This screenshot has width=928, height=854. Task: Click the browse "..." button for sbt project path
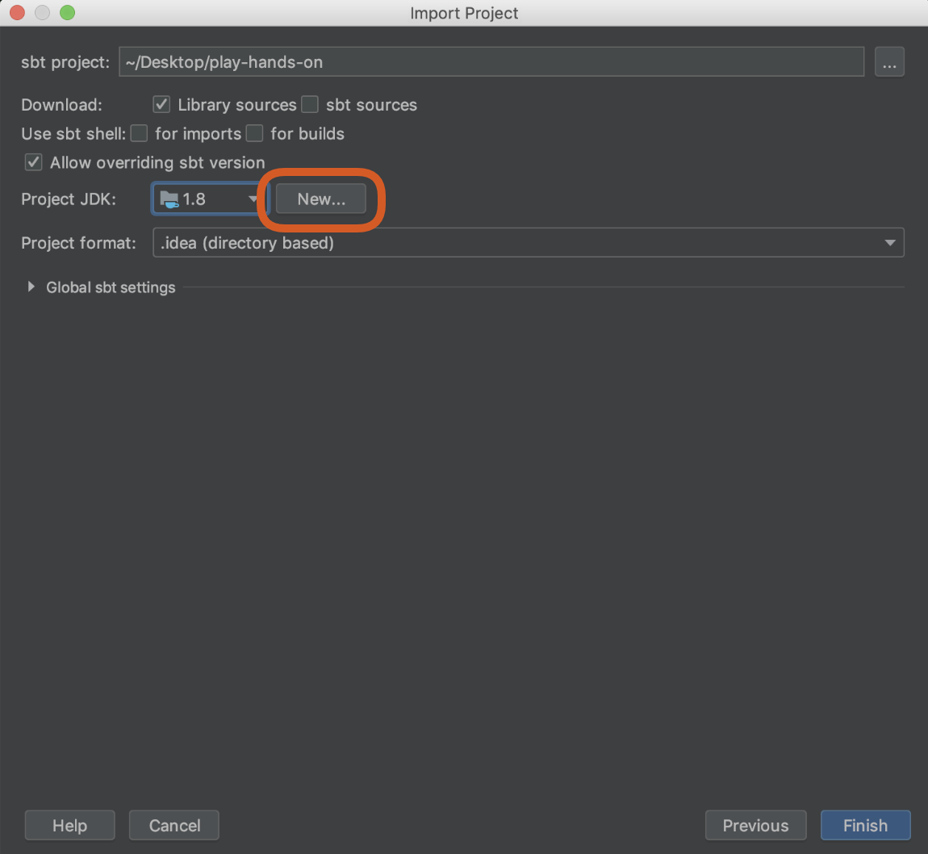point(889,61)
